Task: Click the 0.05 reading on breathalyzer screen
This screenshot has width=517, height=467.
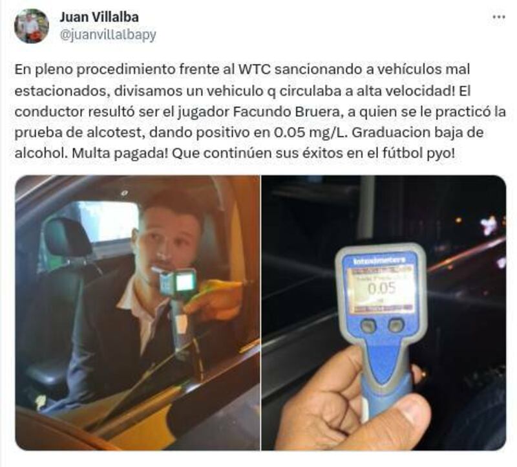Action: 381,288
